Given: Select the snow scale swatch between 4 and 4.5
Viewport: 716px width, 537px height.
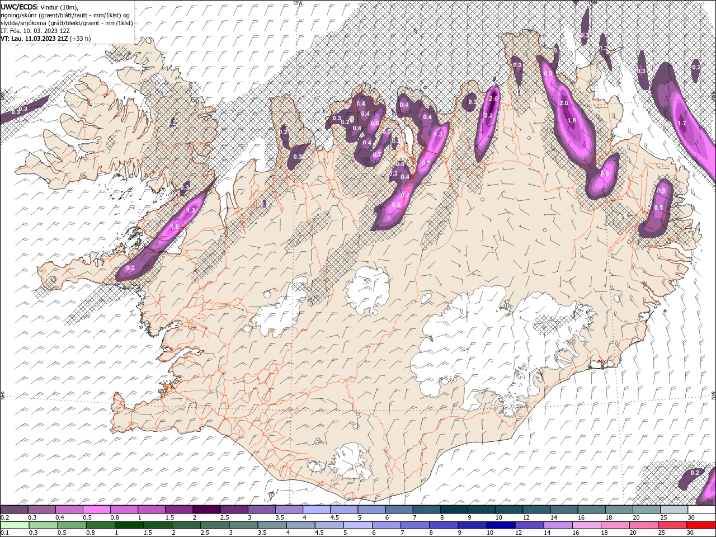Looking at the screenshot, I should [x=316, y=510].
